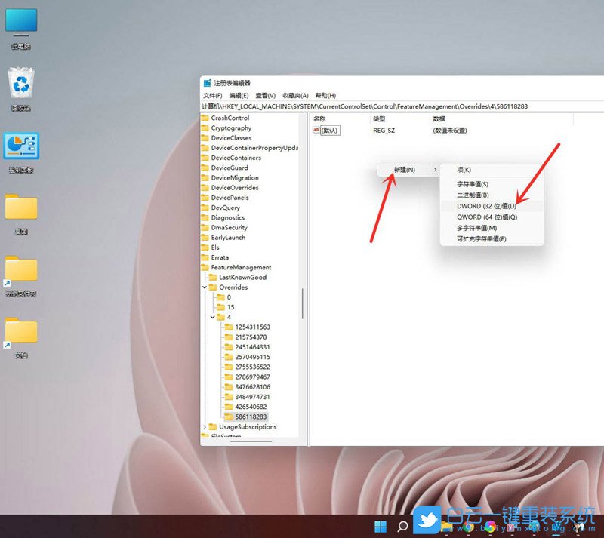The height and width of the screenshot is (538, 604).
Task: Open taskbar Search magnifier icon
Action: point(403,525)
